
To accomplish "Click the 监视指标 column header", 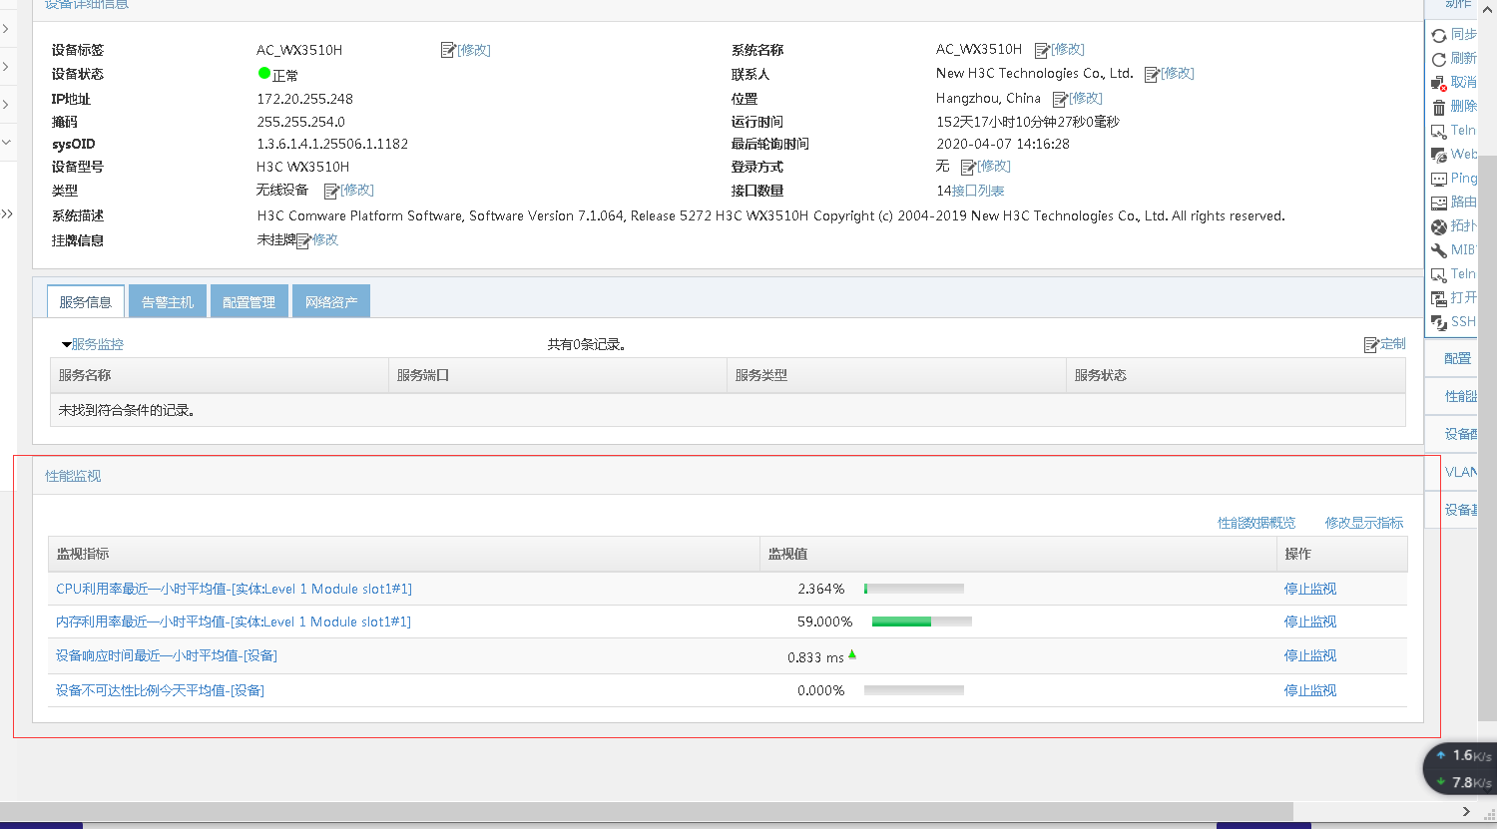I will pyautogui.click(x=404, y=554).
